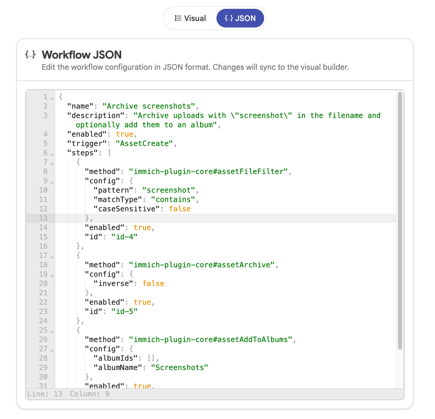Image resolution: width=435 pixels, height=419 pixels.
Task: Collapse the config block at line 27
Action: click(x=52, y=350)
